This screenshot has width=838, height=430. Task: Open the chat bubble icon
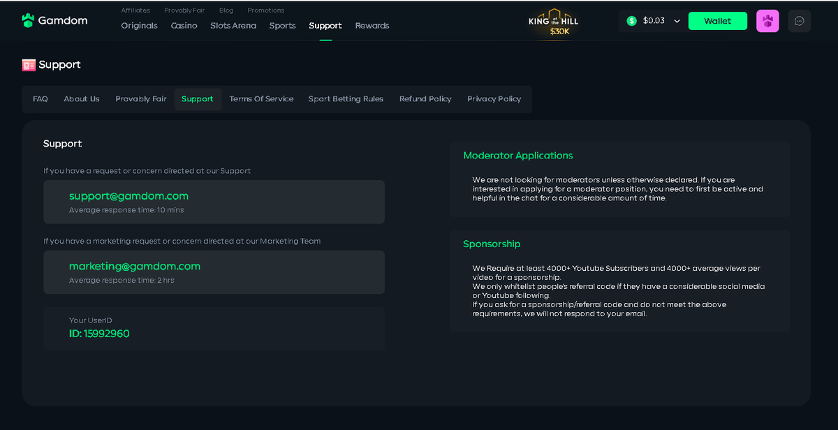coord(799,21)
